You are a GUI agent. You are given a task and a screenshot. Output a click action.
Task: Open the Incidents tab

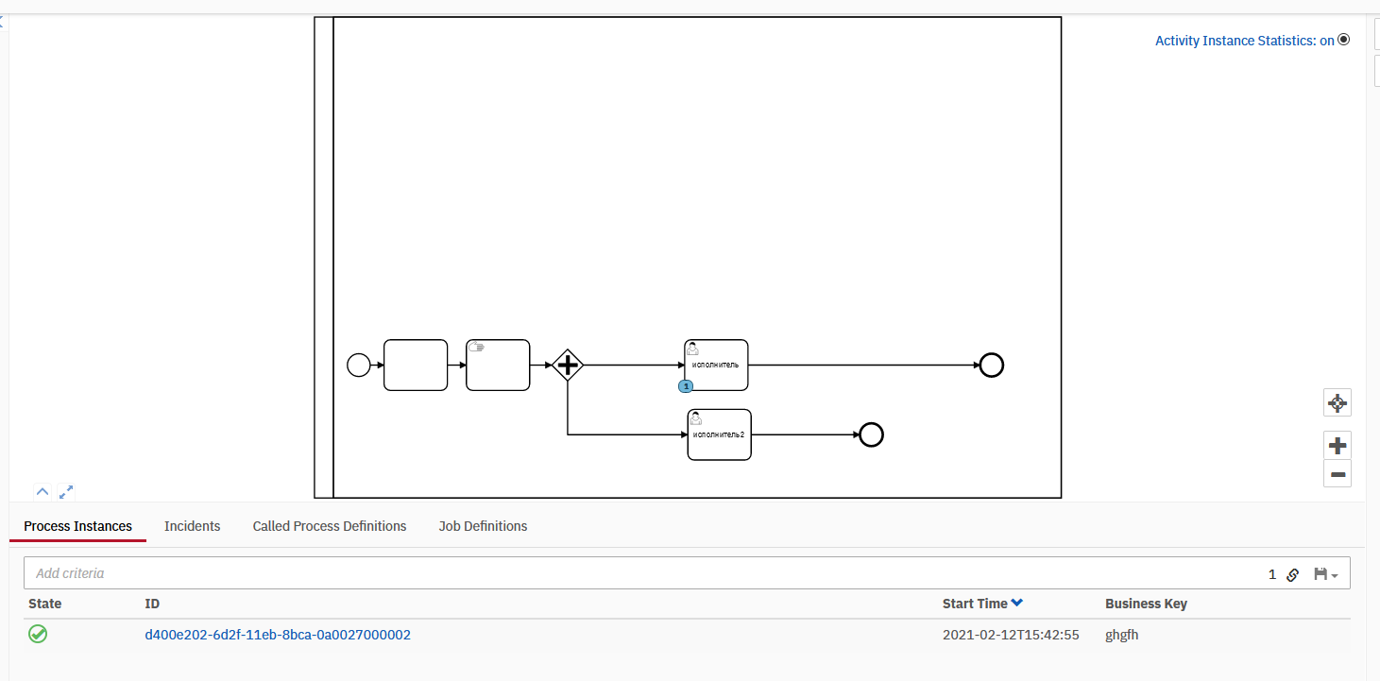point(193,526)
